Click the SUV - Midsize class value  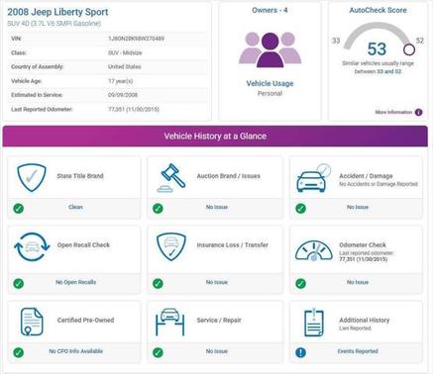[x=125, y=52]
